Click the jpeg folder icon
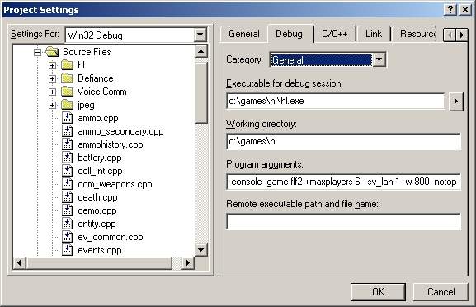The width and height of the screenshot is (476, 307). point(67,105)
